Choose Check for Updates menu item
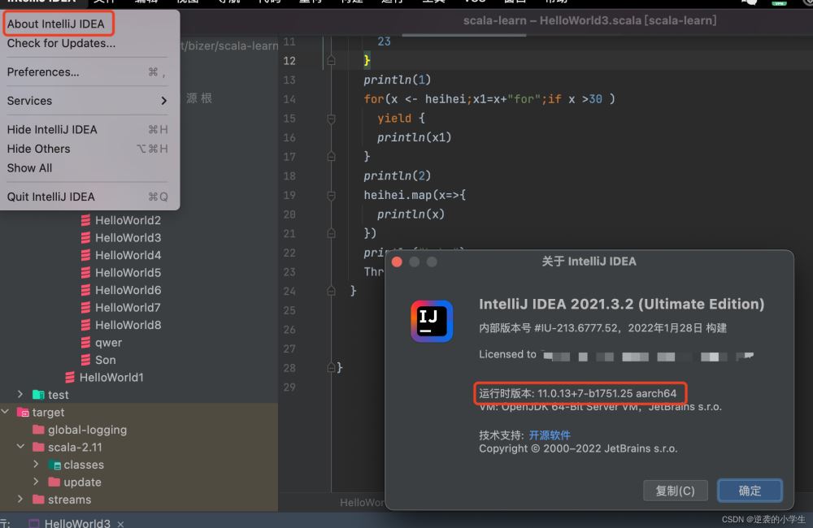Screen dimensions: 813x528 (x=61, y=43)
